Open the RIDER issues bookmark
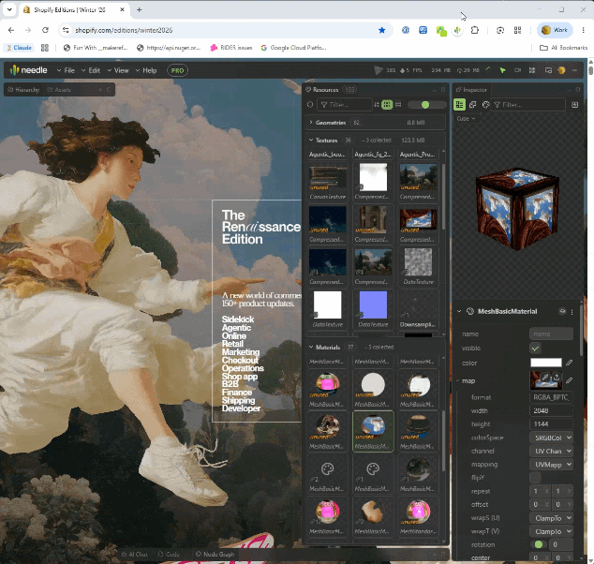The height and width of the screenshot is (564, 594). [231, 48]
